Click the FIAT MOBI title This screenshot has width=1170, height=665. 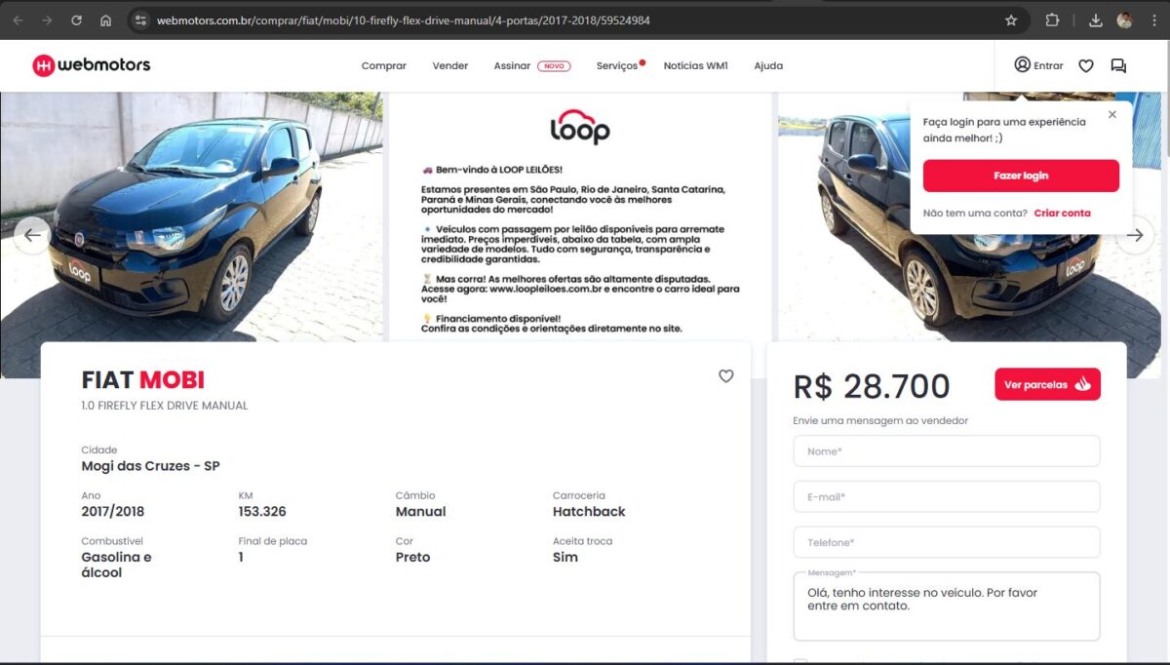click(x=143, y=379)
